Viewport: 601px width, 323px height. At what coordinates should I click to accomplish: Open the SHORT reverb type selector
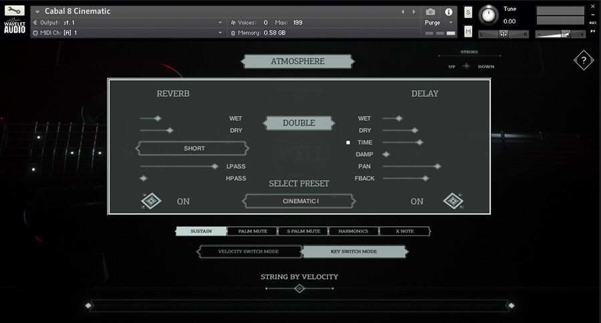pos(193,148)
